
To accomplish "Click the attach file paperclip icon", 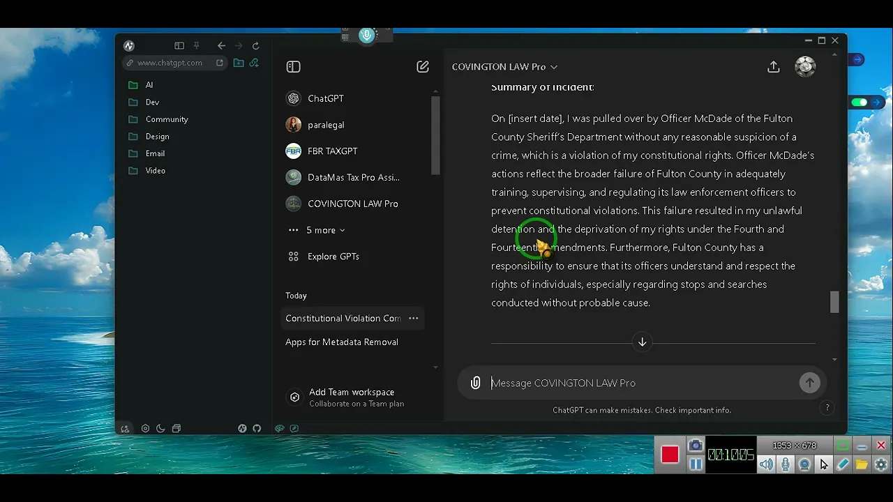I will click(x=475, y=383).
